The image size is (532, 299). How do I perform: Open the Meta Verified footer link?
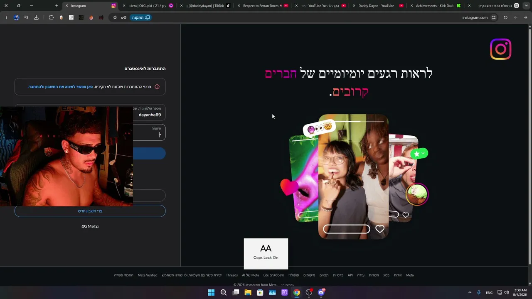click(148, 275)
